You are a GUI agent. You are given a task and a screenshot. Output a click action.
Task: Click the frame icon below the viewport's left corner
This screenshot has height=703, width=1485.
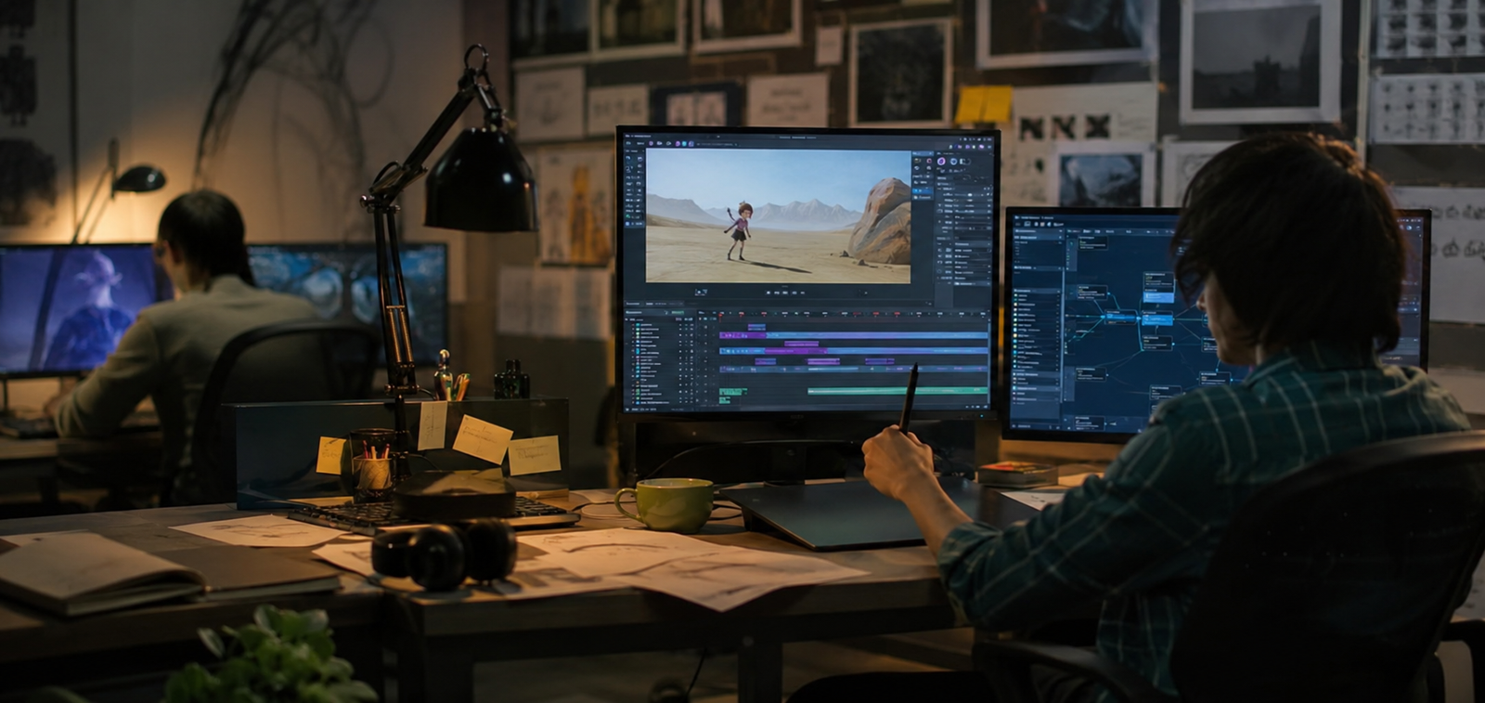coord(701,293)
